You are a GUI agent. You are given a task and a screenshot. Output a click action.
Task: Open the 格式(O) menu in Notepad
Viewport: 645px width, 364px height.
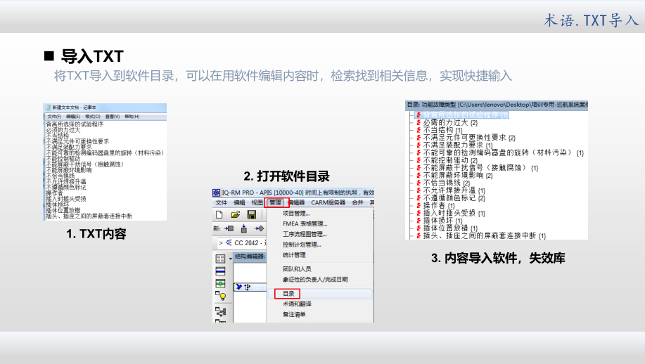(x=92, y=116)
